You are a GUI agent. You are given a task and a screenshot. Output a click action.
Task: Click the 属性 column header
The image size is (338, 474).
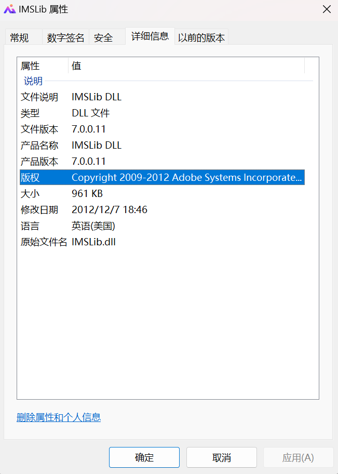[x=30, y=65]
